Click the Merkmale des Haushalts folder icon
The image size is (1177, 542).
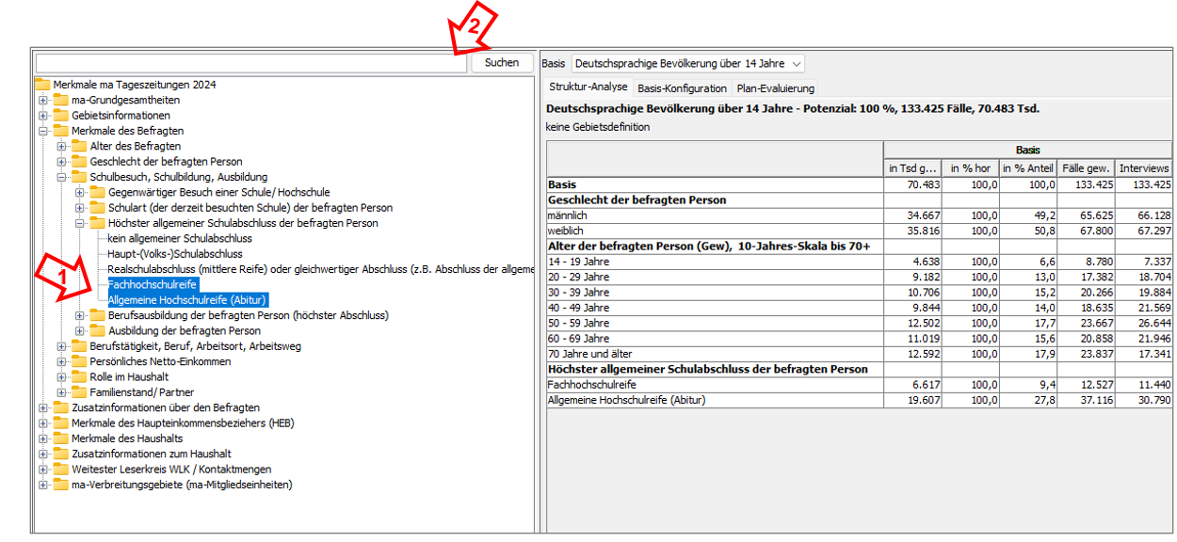[x=61, y=438]
